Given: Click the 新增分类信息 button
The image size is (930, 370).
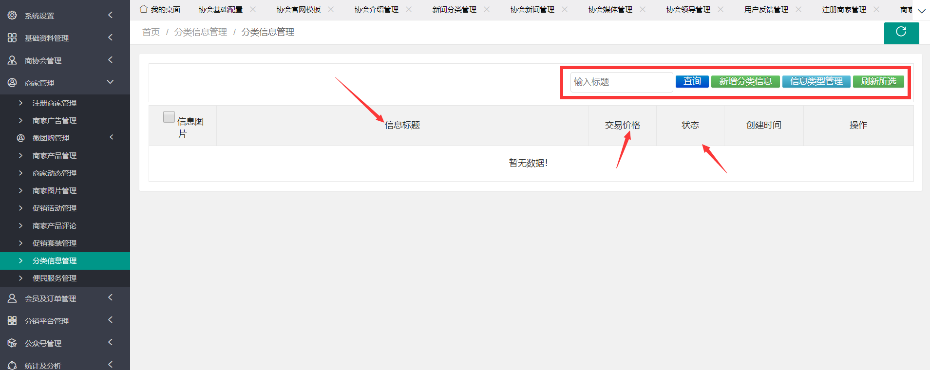Looking at the screenshot, I should [x=745, y=81].
